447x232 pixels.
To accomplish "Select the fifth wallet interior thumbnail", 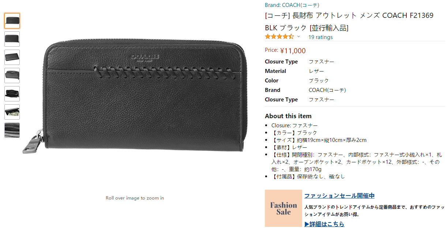I will (x=12, y=94).
